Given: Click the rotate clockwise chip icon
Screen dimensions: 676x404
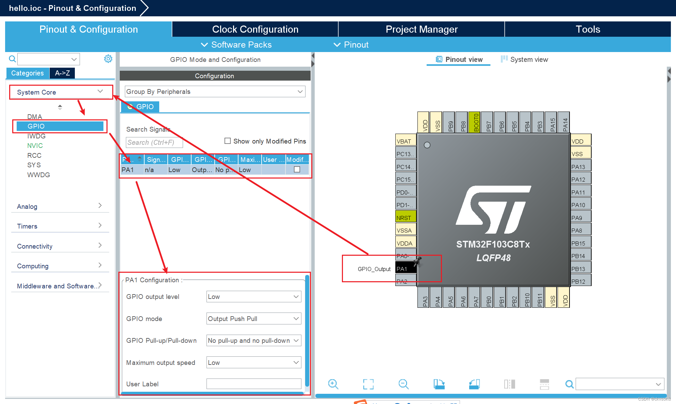Looking at the screenshot, I should click(439, 384).
